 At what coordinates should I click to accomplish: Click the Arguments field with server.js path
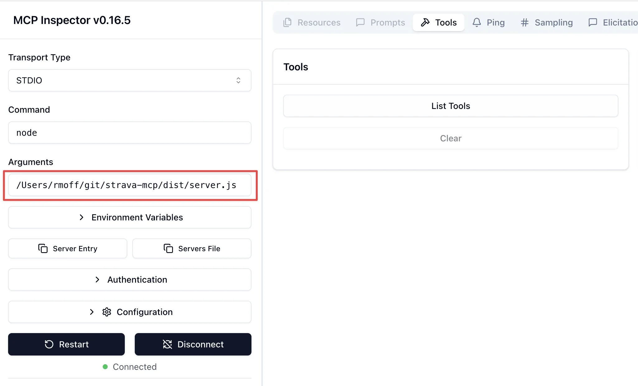(x=129, y=185)
